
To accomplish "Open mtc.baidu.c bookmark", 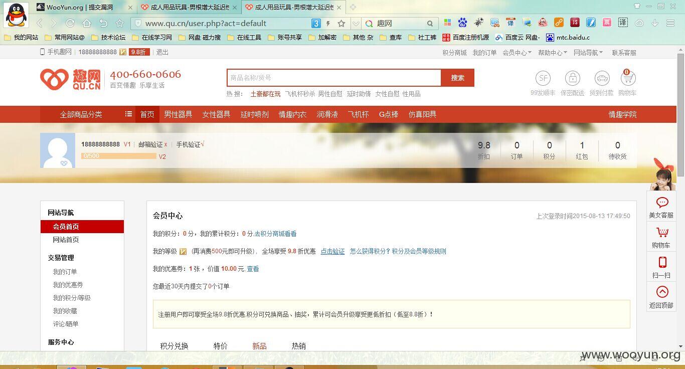I will (x=568, y=38).
